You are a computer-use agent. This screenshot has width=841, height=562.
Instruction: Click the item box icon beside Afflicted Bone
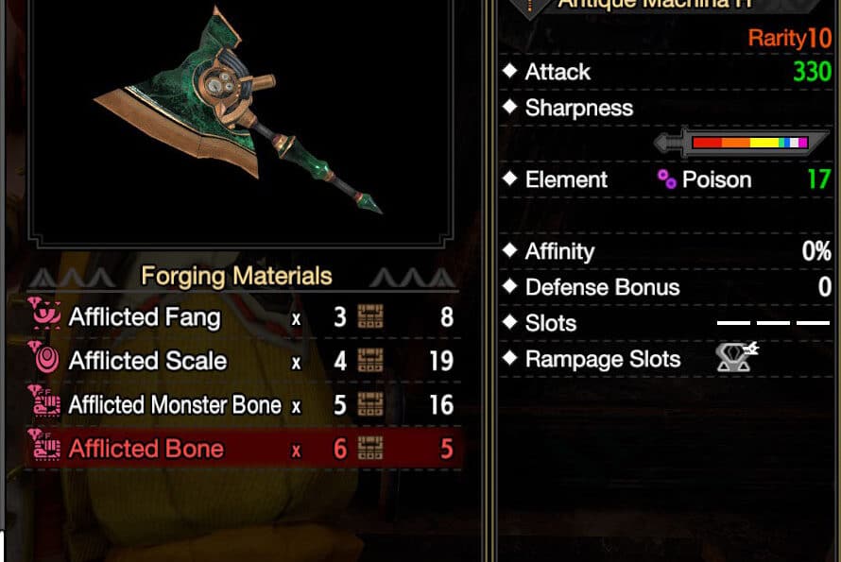[x=370, y=449]
